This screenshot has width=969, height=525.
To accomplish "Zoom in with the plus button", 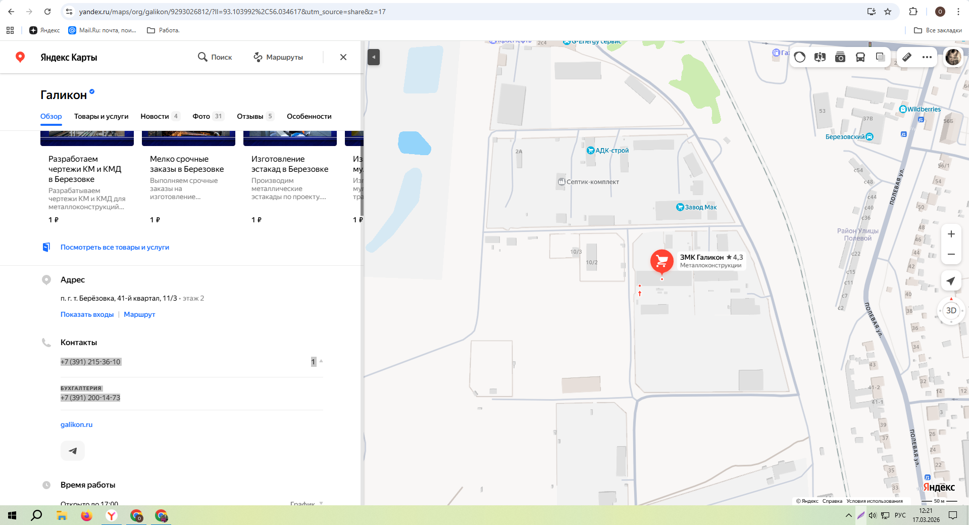I will (x=951, y=234).
